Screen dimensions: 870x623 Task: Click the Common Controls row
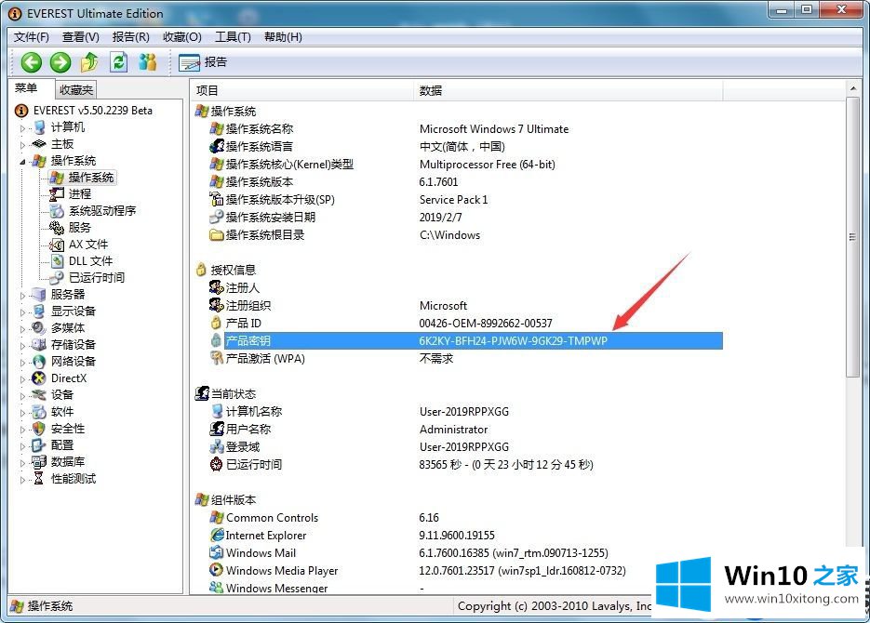tap(272, 518)
